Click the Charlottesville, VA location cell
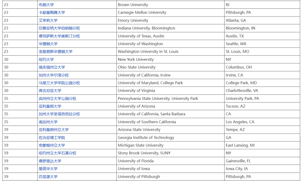The height and width of the screenshot is (181, 301). 262,91
